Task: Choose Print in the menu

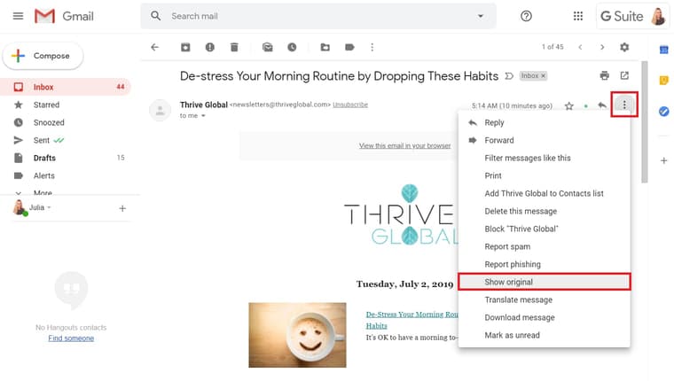Action: (545, 175)
